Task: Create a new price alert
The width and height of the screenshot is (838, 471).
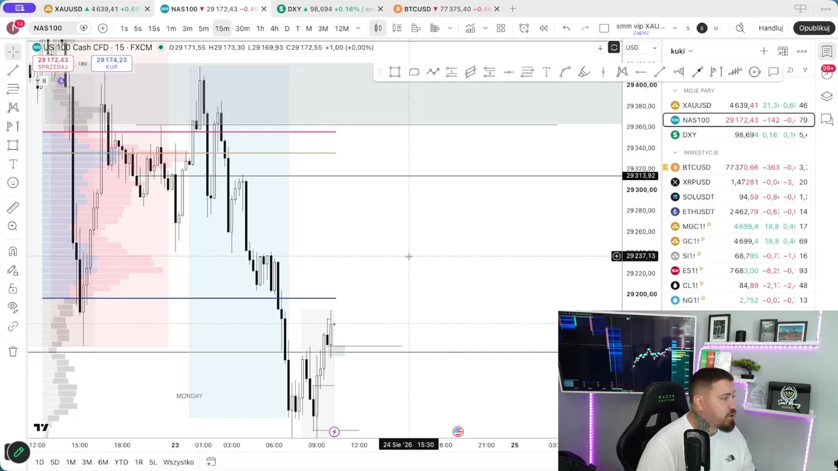Action: click(524, 28)
